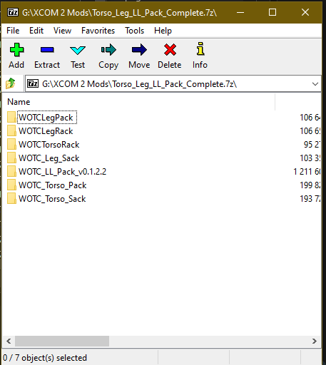Open the View menu

[62, 31]
